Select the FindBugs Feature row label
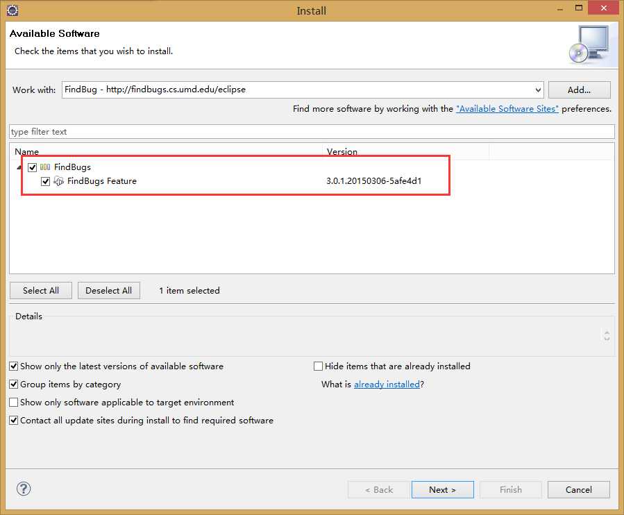The height and width of the screenshot is (515, 624). click(102, 181)
